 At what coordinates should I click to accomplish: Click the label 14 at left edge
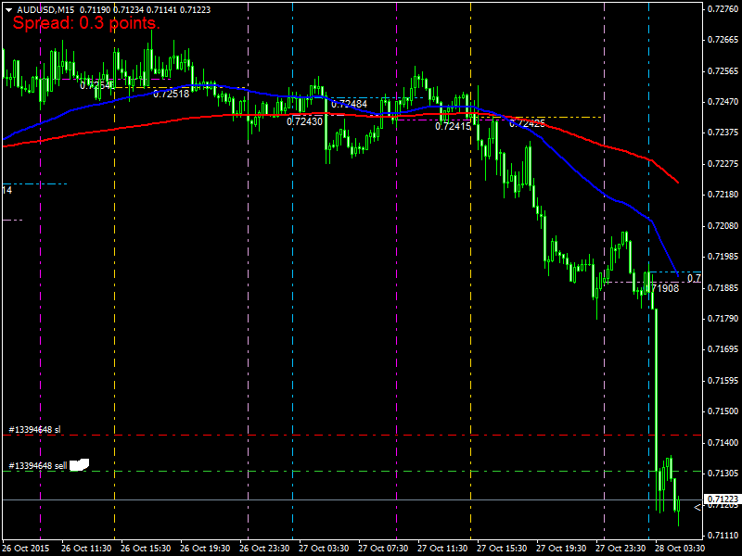pos(7,190)
